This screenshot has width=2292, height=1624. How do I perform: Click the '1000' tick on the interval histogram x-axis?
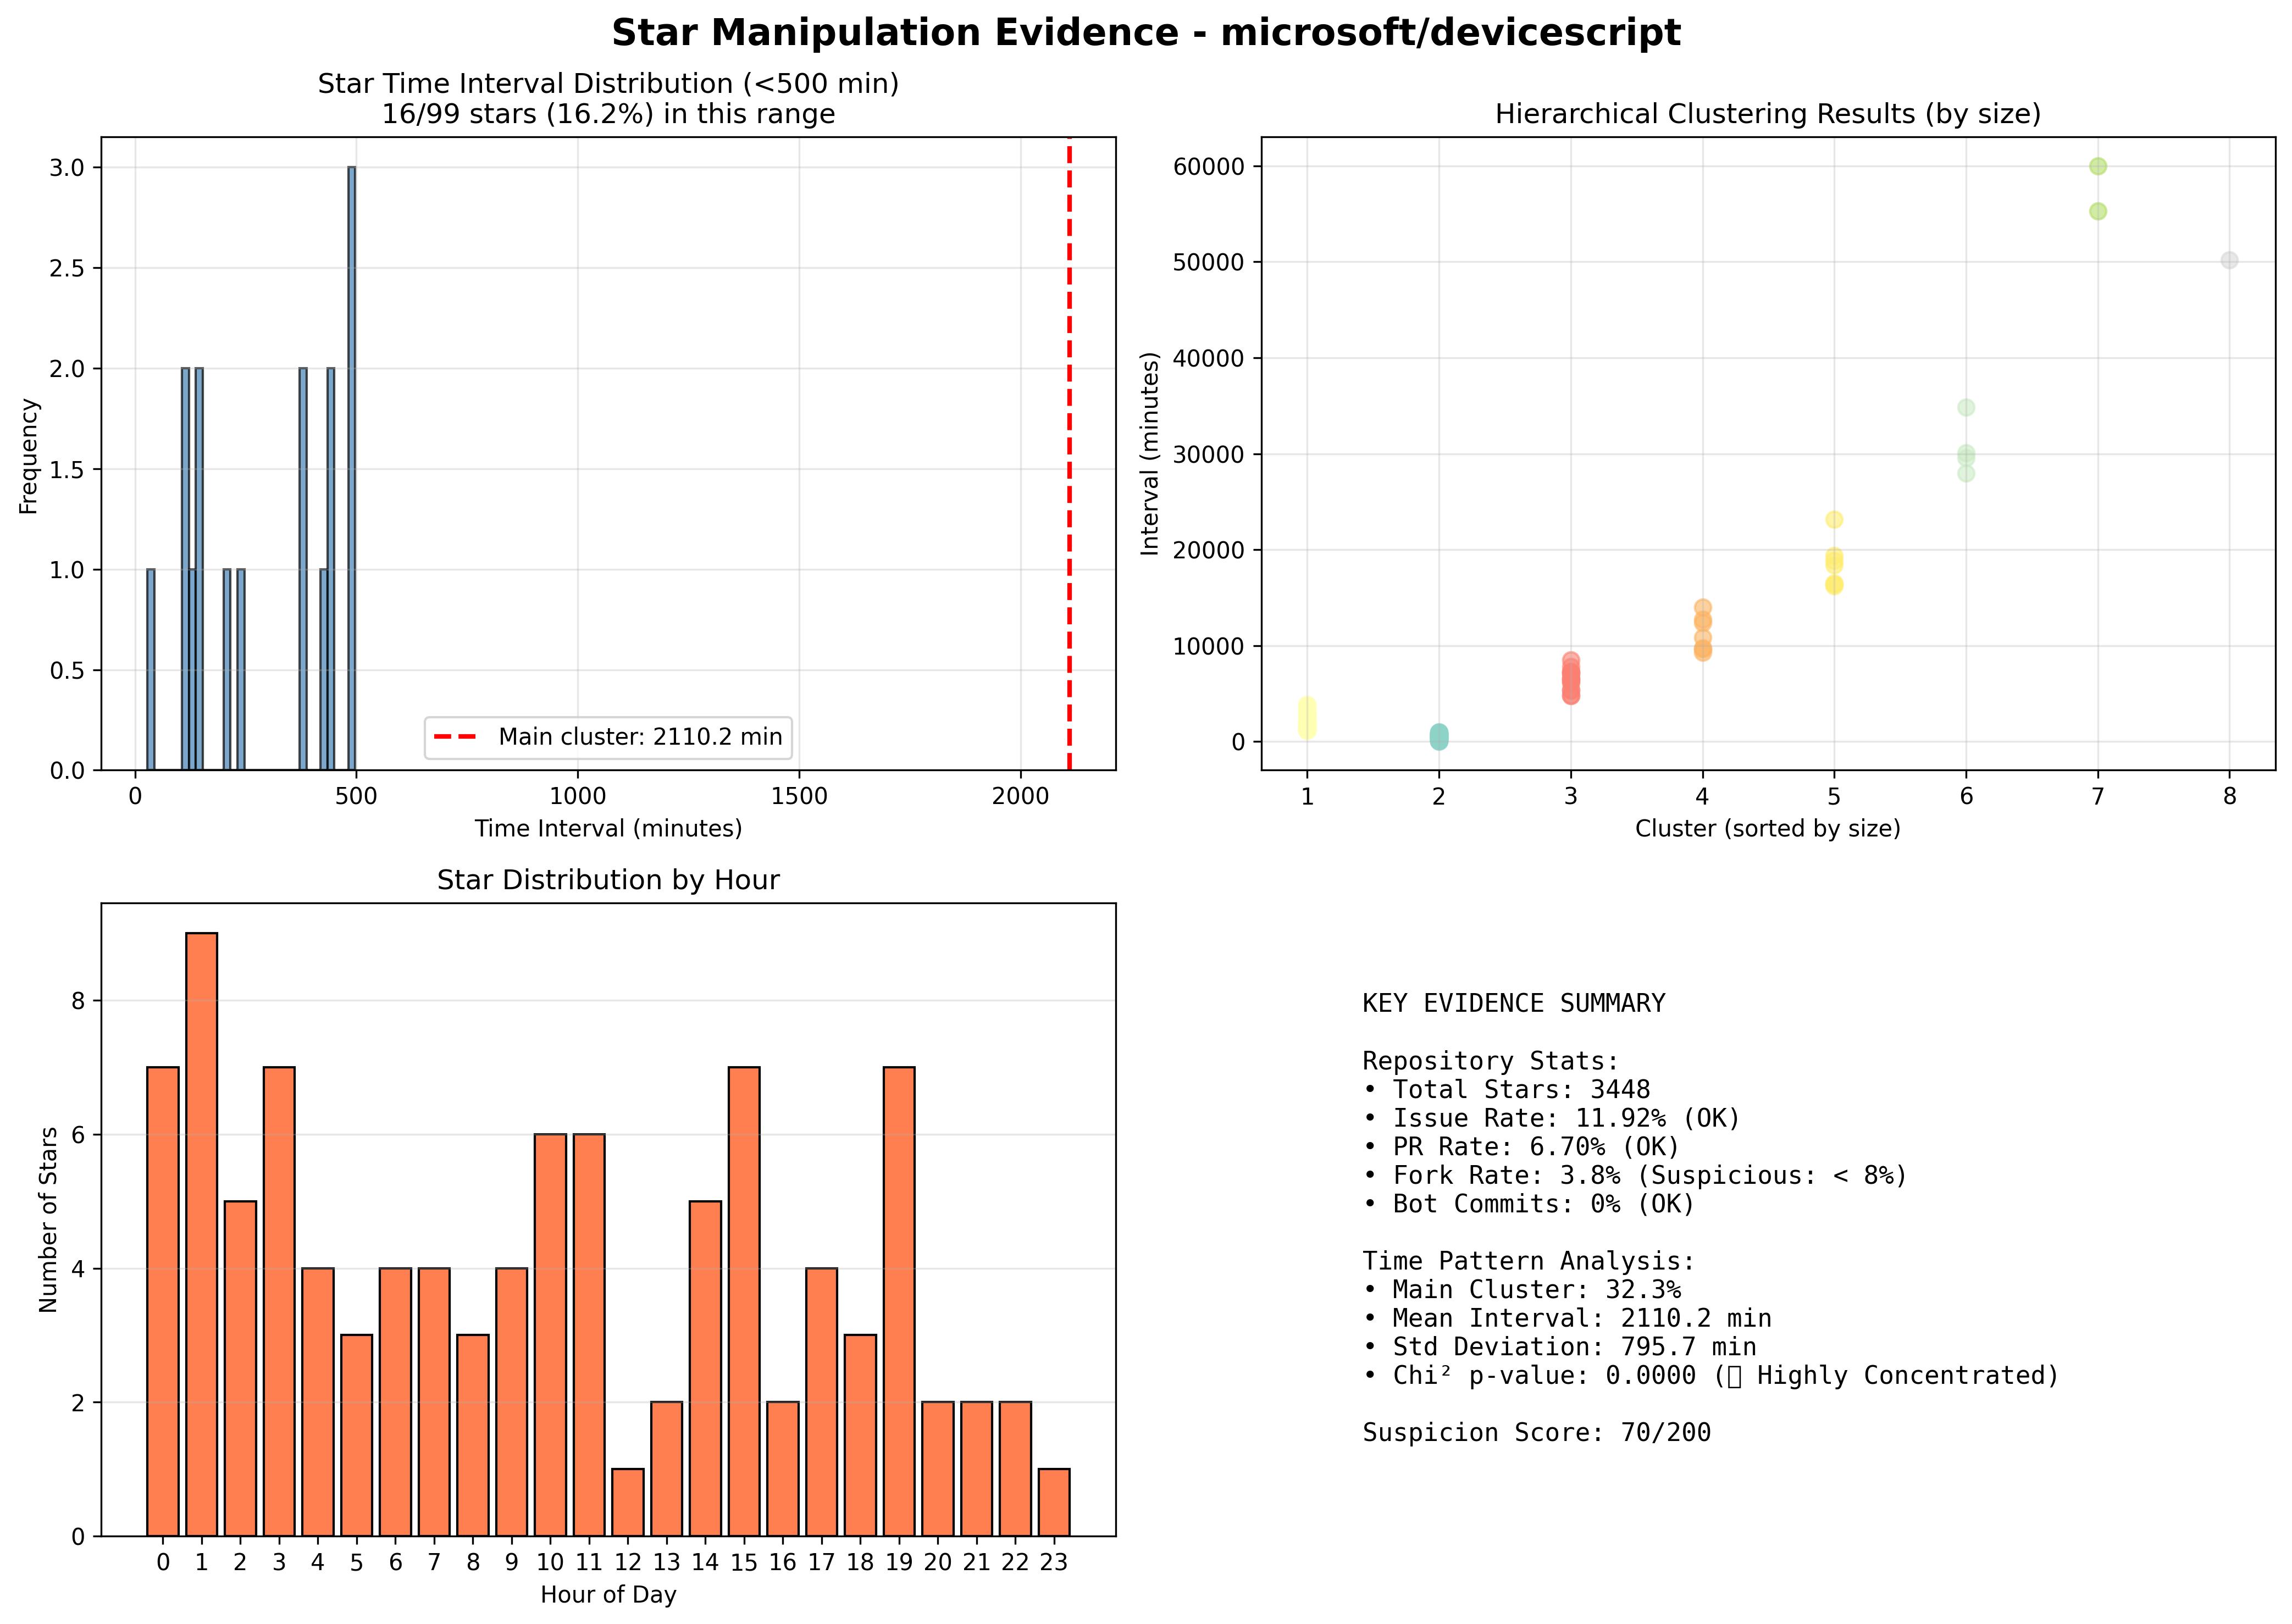point(578,797)
